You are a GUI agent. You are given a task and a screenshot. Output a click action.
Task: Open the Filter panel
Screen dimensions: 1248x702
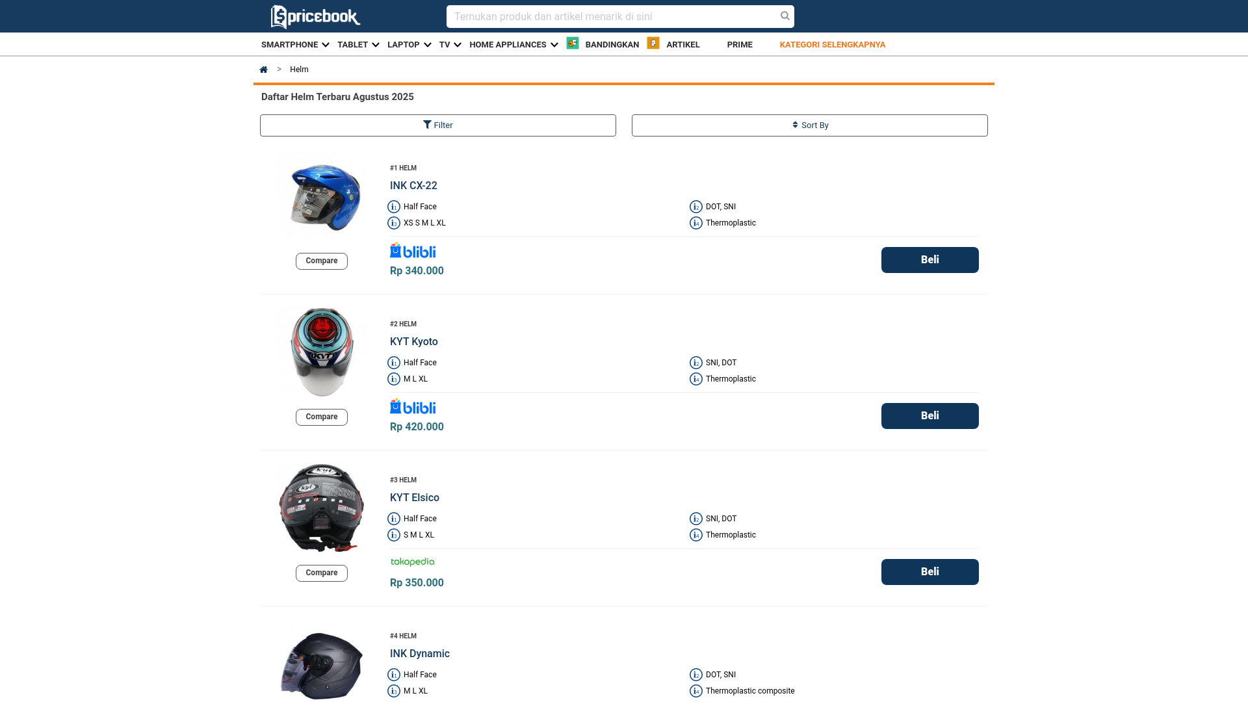click(x=437, y=125)
